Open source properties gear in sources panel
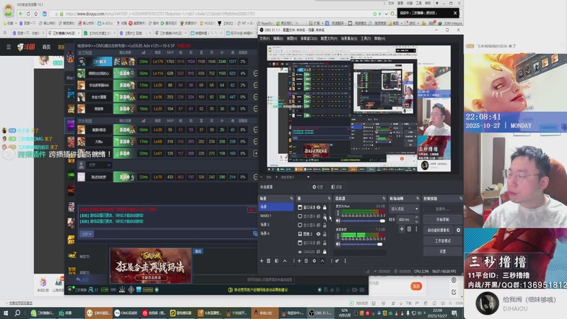This screenshot has height=319, width=567. tap(314, 261)
